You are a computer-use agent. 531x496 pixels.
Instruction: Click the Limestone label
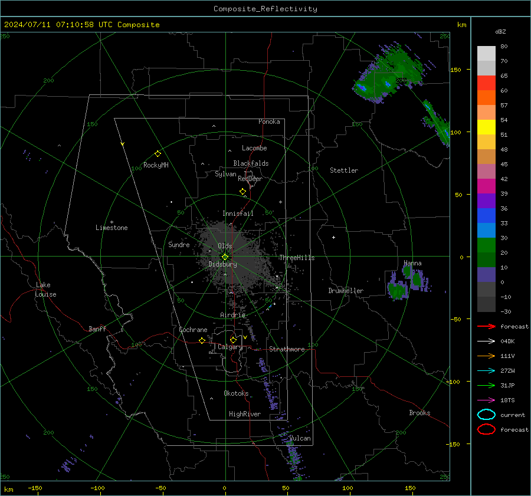[112, 228]
